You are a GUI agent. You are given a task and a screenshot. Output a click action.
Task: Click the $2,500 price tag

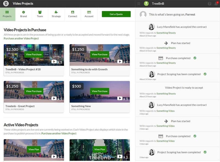(x=12, y=50)
